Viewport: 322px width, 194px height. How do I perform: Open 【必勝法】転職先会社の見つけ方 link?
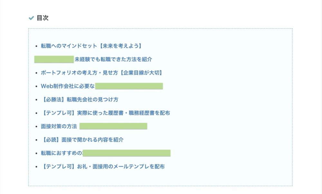(x=80, y=100)
